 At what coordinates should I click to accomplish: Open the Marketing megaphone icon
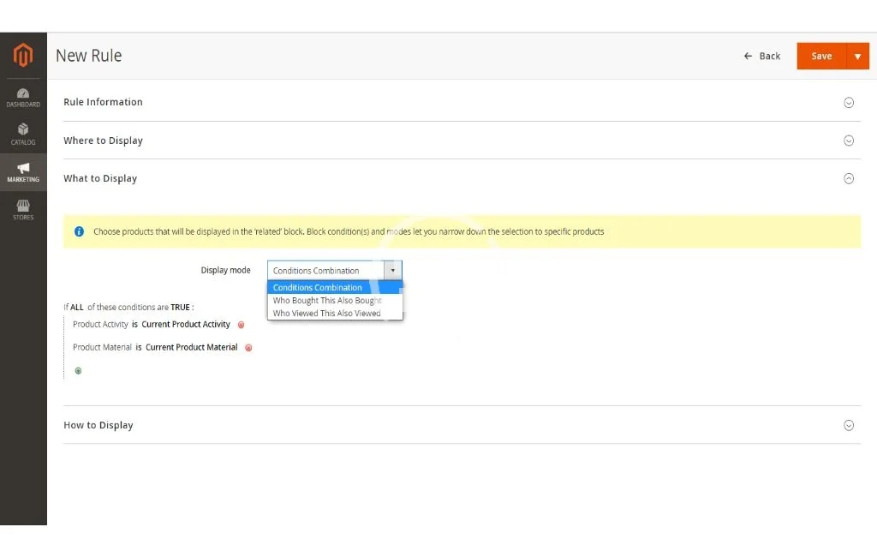[x=23, y=171]
